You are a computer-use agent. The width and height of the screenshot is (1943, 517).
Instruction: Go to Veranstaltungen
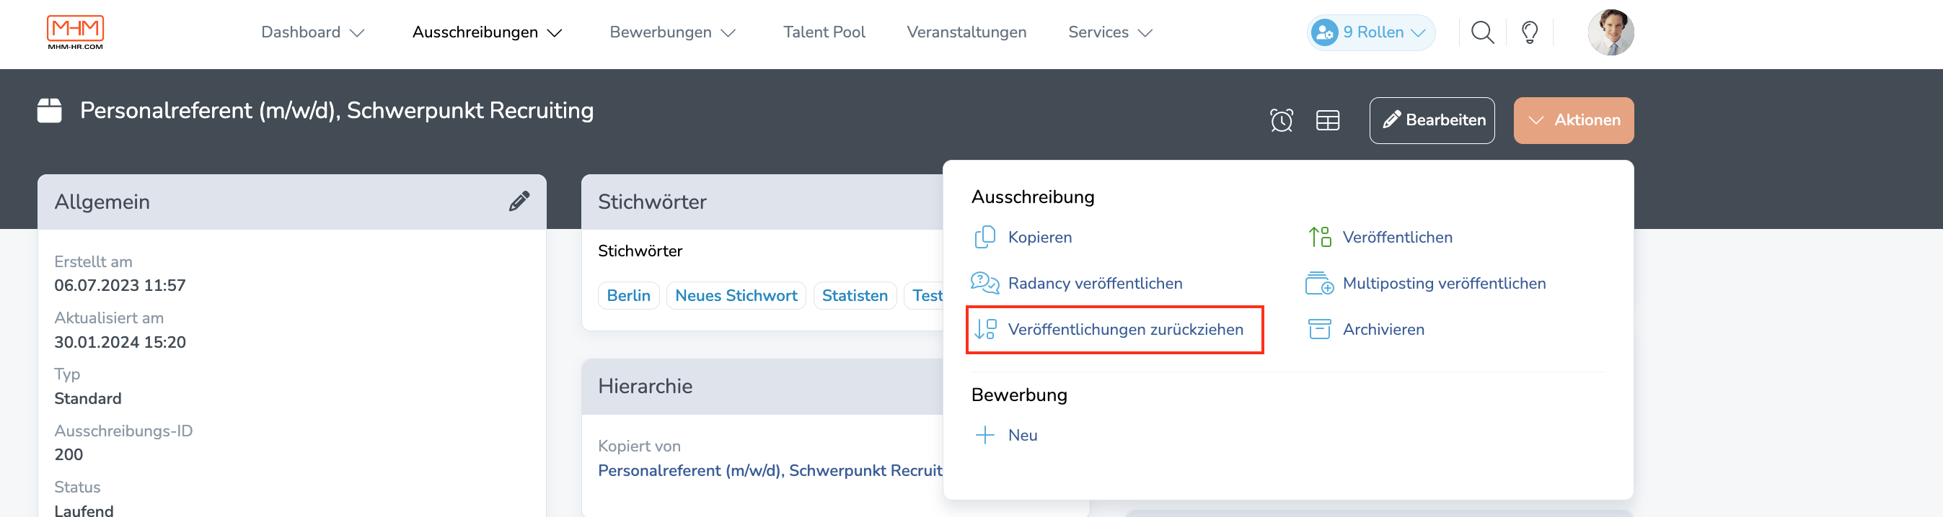[966, 32]
